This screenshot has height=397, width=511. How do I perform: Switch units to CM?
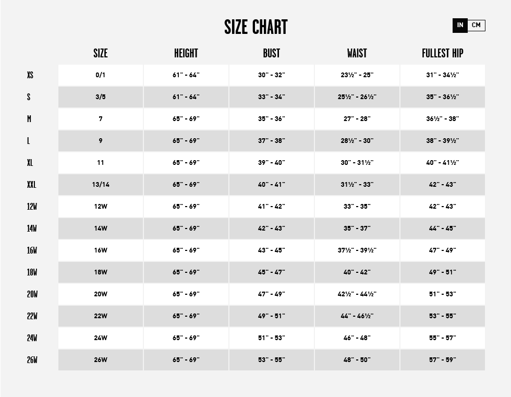476,25
